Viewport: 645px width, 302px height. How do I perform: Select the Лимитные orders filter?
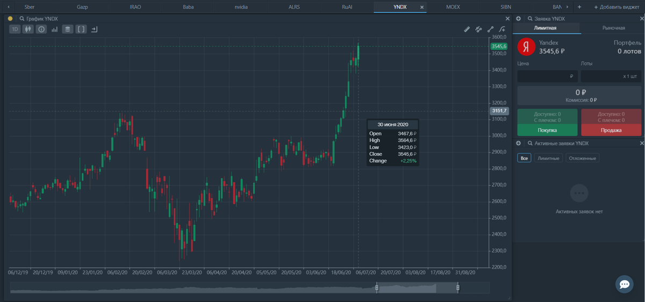(548, 158)
